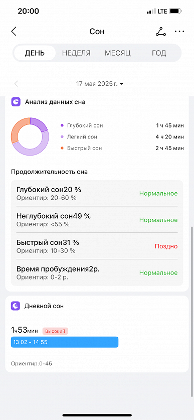Tap the battery status icon

pos(176,11)
